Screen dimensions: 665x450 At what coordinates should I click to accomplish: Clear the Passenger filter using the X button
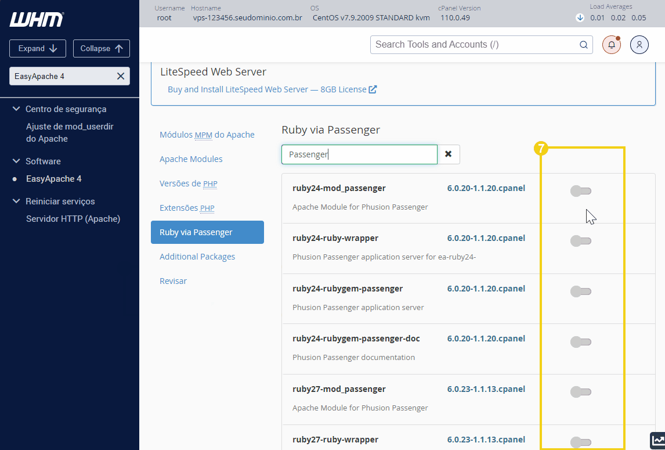point(449,154)
